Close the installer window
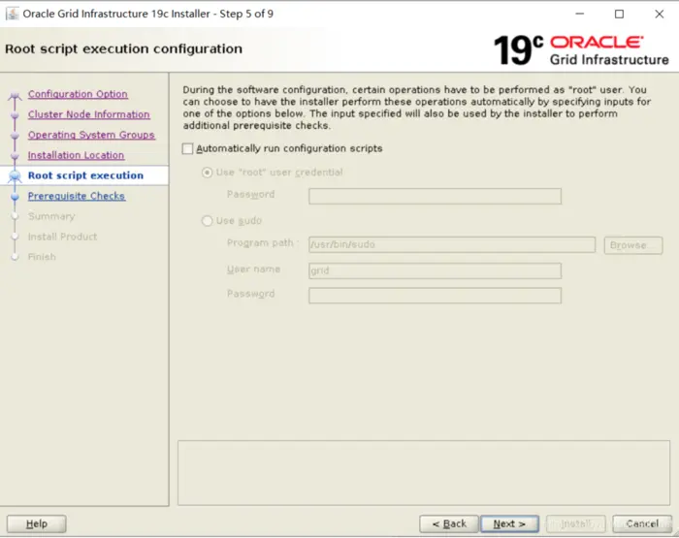The width and height of the screenshot is (679, 538). tap(659, 14)
